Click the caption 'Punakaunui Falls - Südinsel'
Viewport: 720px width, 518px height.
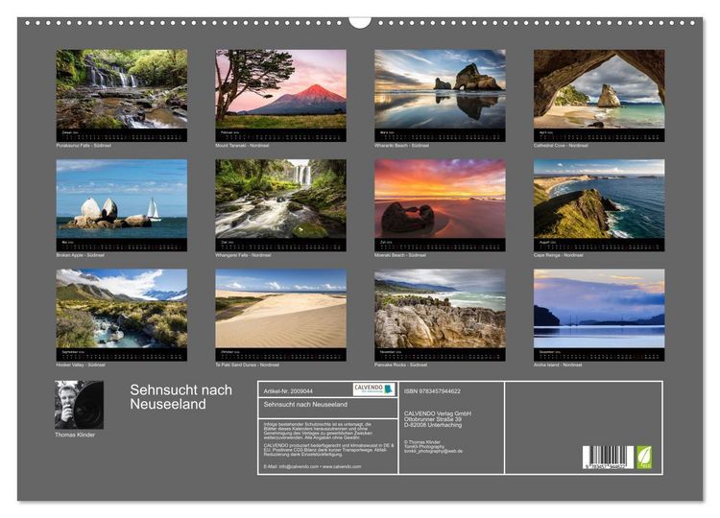(84, 146)
